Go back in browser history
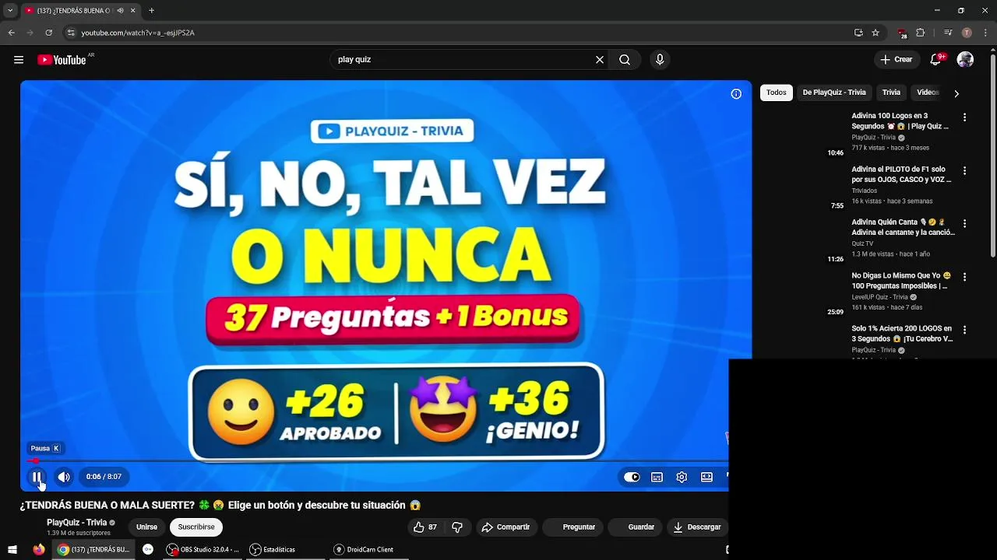The height and width of the screenshot is (560, 997). tap(11, 33)
